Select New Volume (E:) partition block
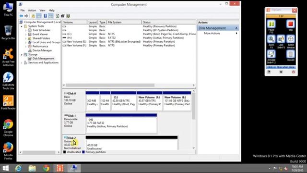Viewport: 307px width, 173px height. coord(177,101)
